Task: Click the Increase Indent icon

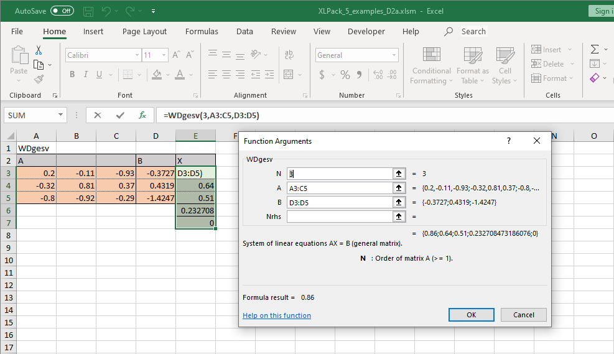Action: click(x=269, y=74)
